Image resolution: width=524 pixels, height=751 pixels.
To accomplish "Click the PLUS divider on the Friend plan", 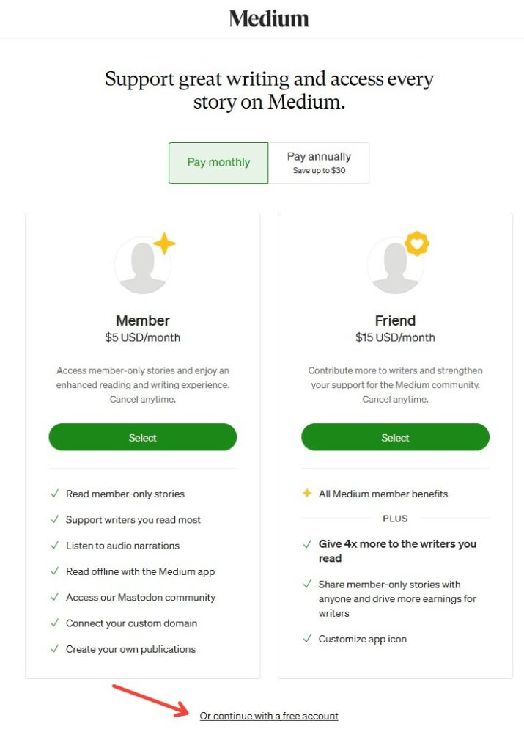I will (x=395, y=518).
